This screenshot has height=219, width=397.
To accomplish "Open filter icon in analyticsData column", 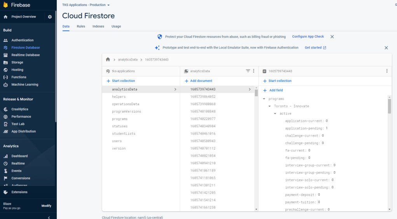I will pos(248,71).
